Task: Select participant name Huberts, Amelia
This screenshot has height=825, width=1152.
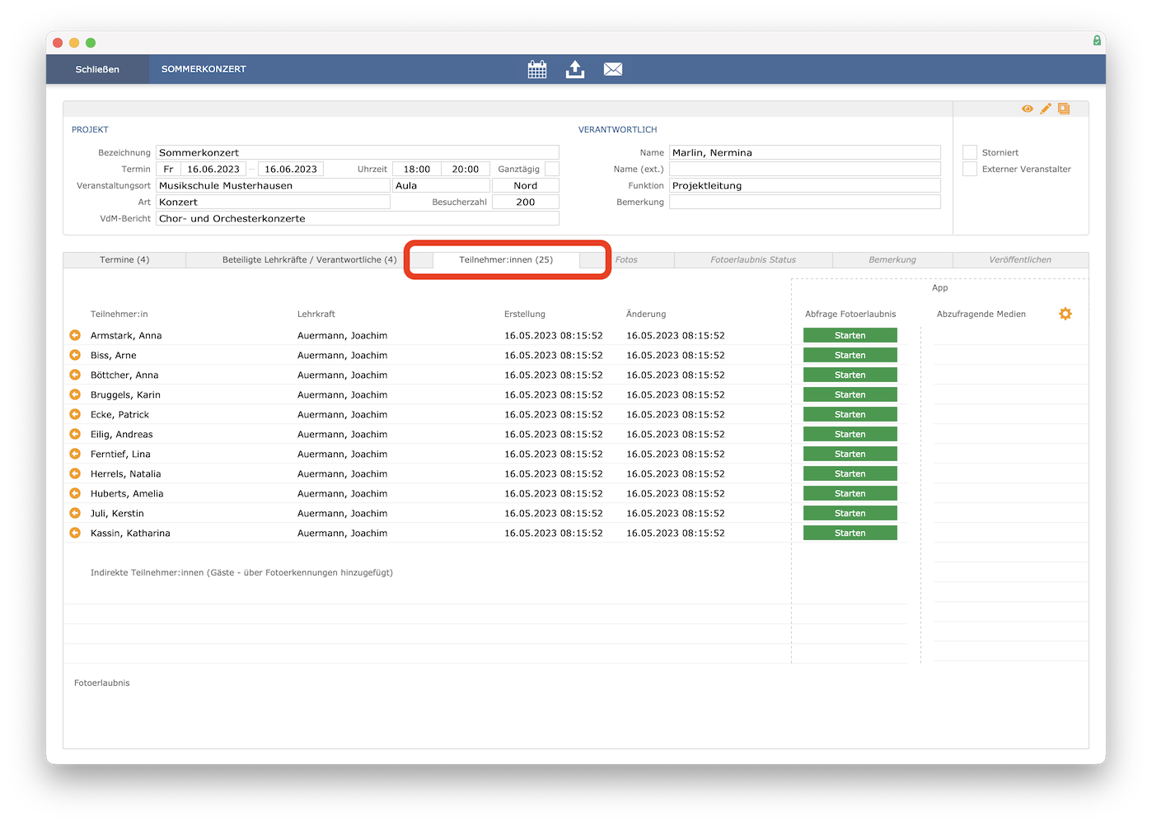Action: [127, 493]
